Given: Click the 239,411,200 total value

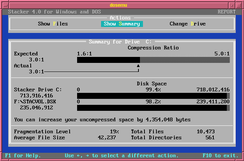Looking at the screenshot, I should (x=213, y=102).
